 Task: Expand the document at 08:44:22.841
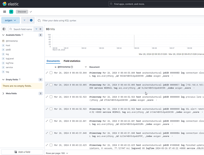click(x=47, y=121)
